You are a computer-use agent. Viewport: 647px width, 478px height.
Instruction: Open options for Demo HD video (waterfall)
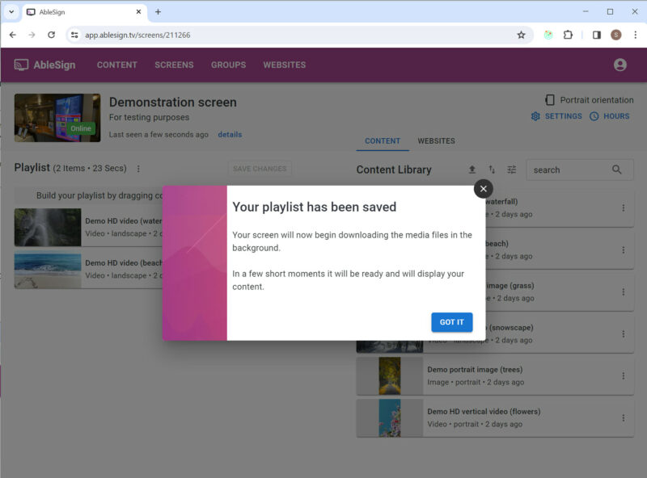point(624,208)
